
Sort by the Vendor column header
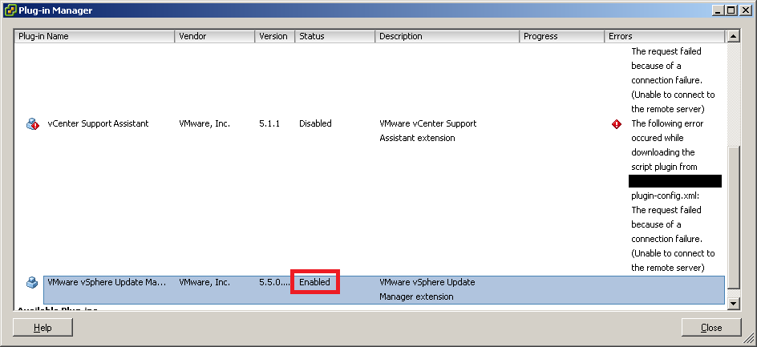tap(214, 37)
